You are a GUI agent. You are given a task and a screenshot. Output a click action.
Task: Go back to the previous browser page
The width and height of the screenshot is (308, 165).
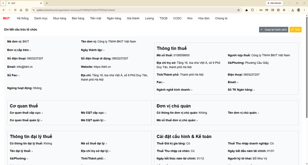pyautogui.click(x=4, y=10)
